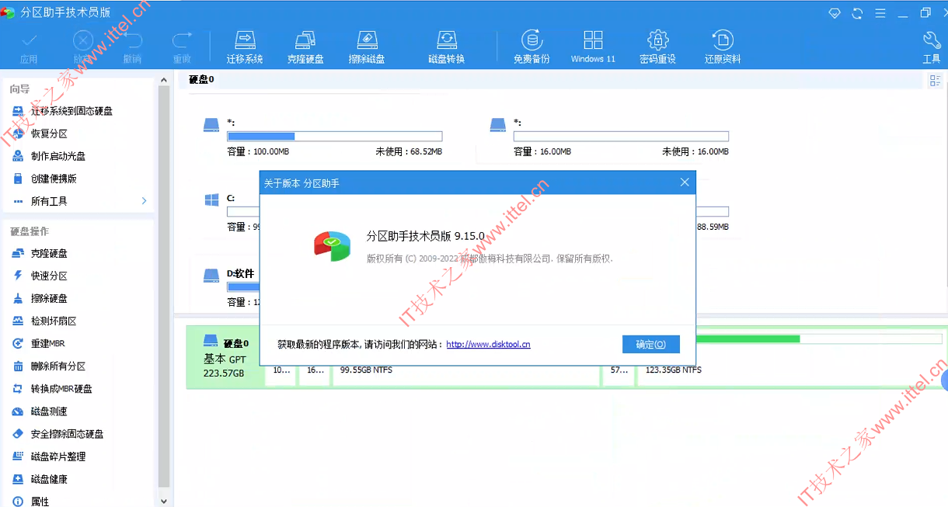948x507 pixels.
Task: Open the Password Reset (密码重设) tool
Action: click(x=657, y=47)
